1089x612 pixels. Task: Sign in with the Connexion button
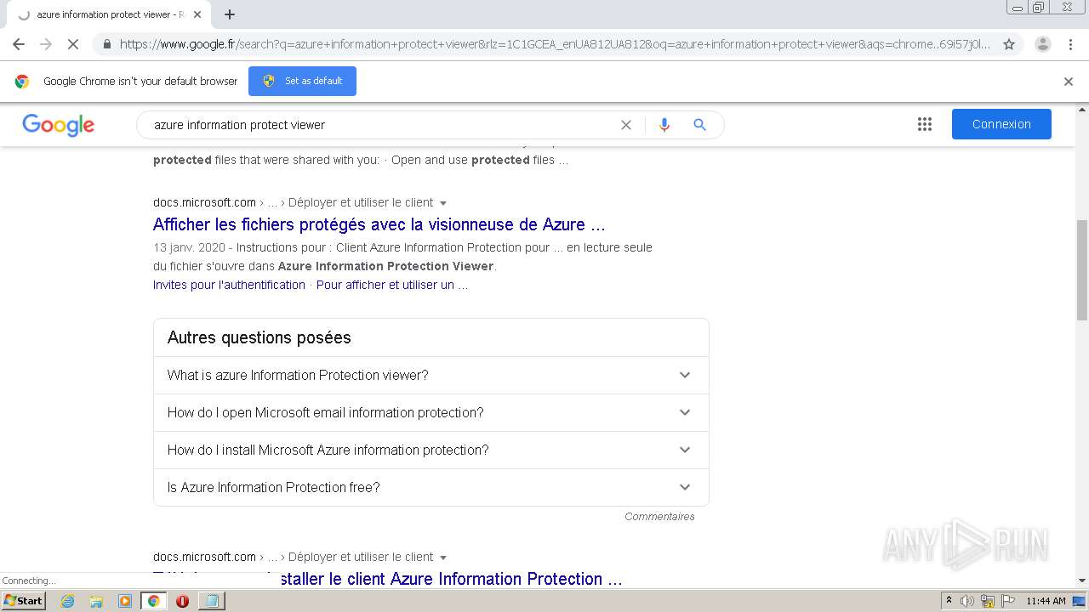(x=1001, y=124)
